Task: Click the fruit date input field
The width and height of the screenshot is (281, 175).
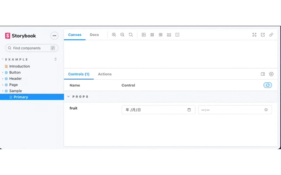Action: 159,110
